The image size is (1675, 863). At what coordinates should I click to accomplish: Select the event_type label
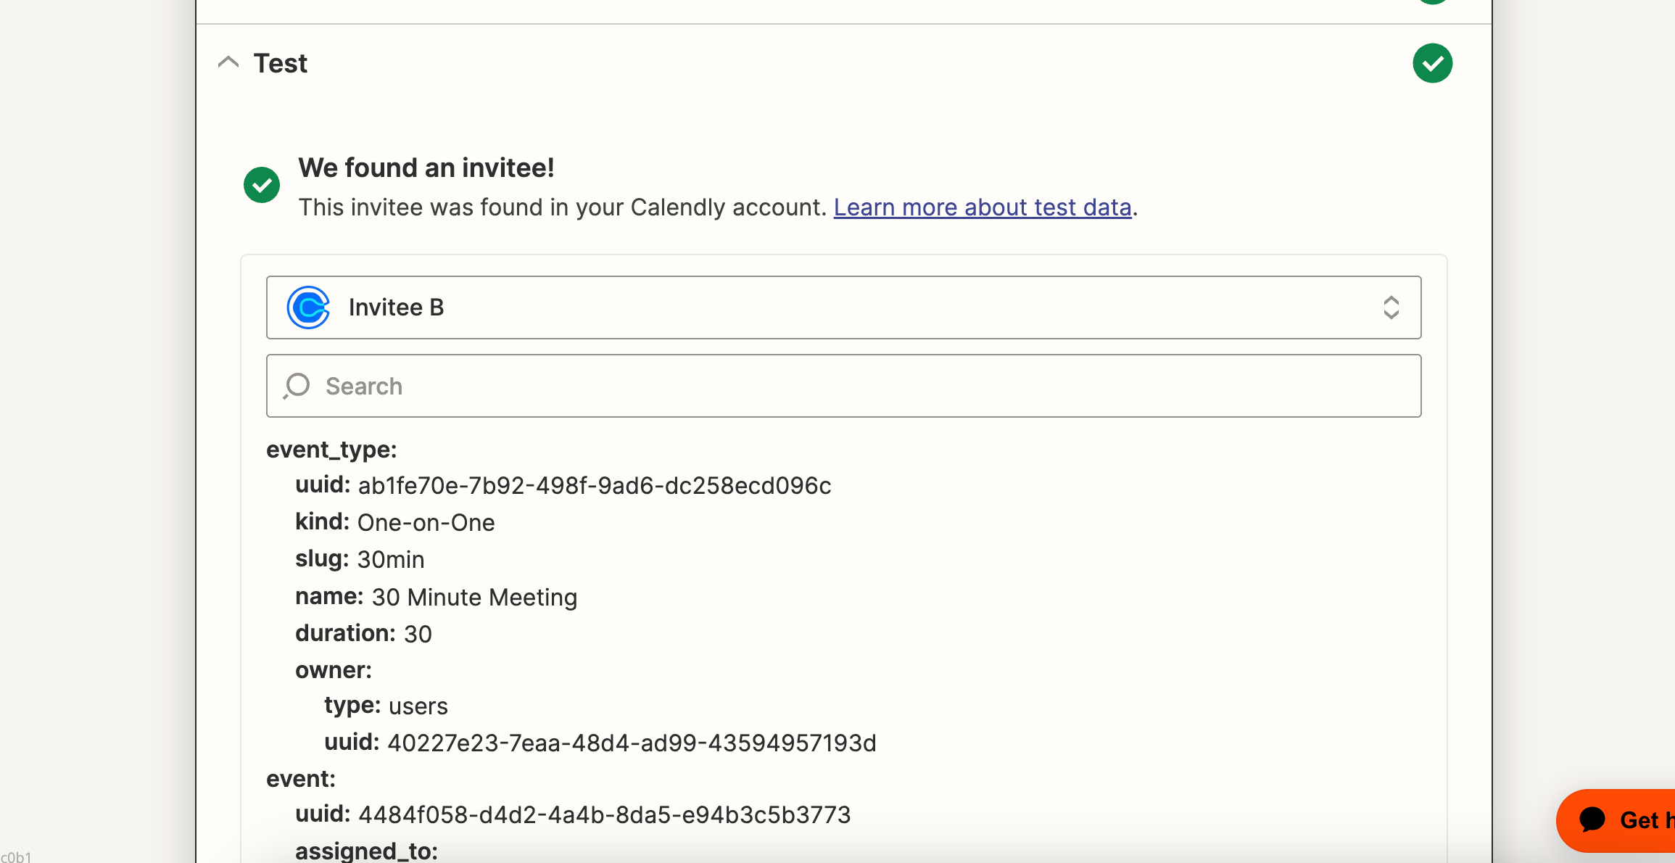coord(331,450)
